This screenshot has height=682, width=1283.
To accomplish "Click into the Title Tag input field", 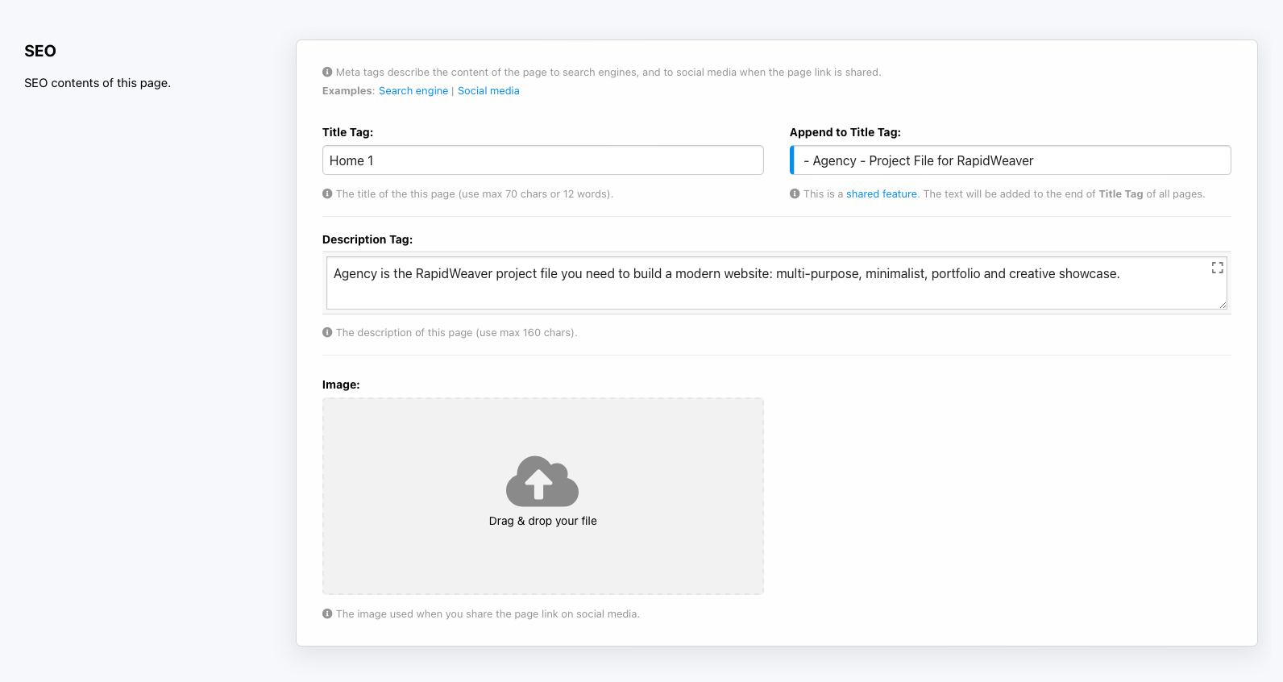I will pyautogui.click(x=542, y=160).
